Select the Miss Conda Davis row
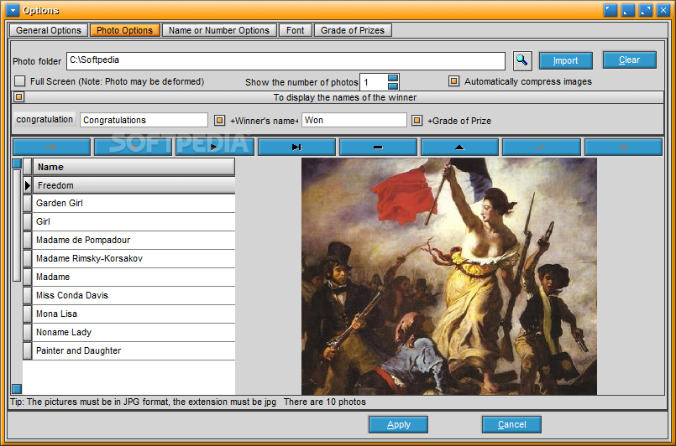Screen dimensions: 676x446 point(134,296)
